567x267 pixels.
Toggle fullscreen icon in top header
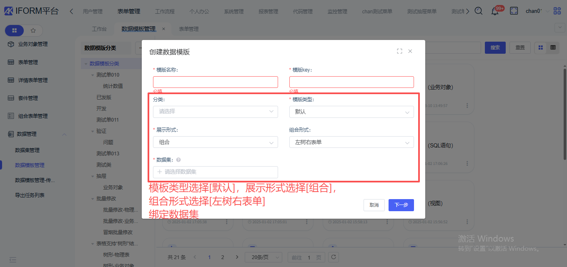[514, 11]
